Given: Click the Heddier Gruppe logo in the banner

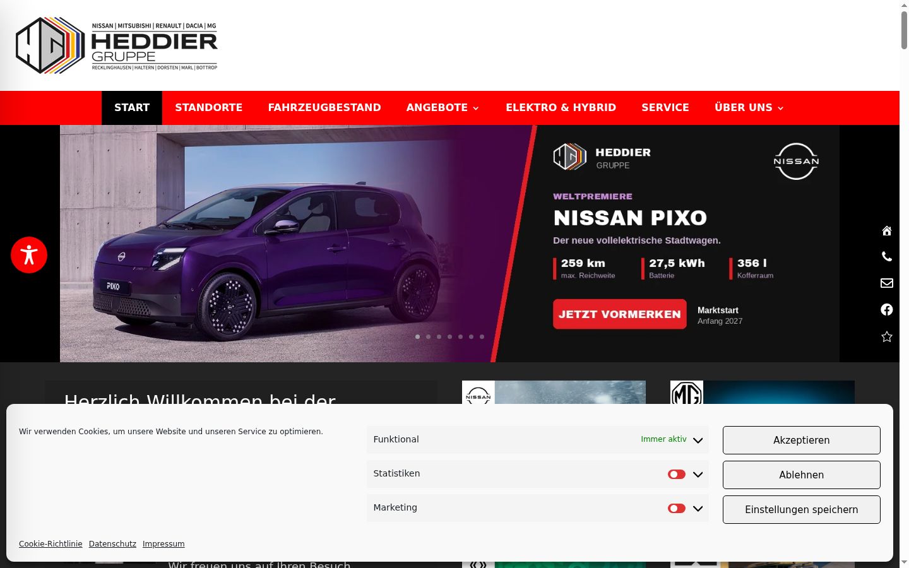Looking at the screenshot, I should pos(602,157).
